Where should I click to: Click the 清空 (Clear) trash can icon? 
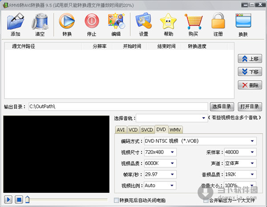[40, 21]
